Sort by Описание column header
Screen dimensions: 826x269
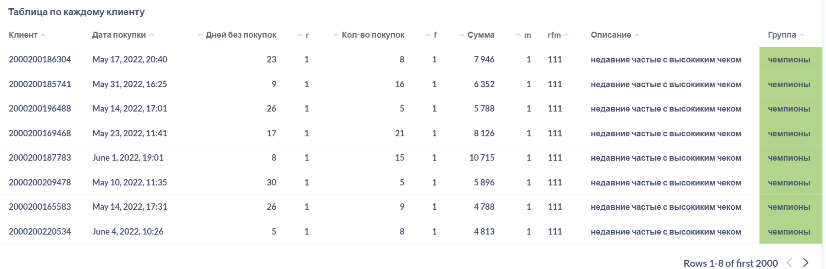[x=611, y=35]
